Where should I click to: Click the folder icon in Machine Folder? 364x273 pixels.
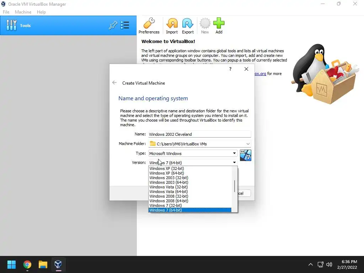click(x=152, y=144)
